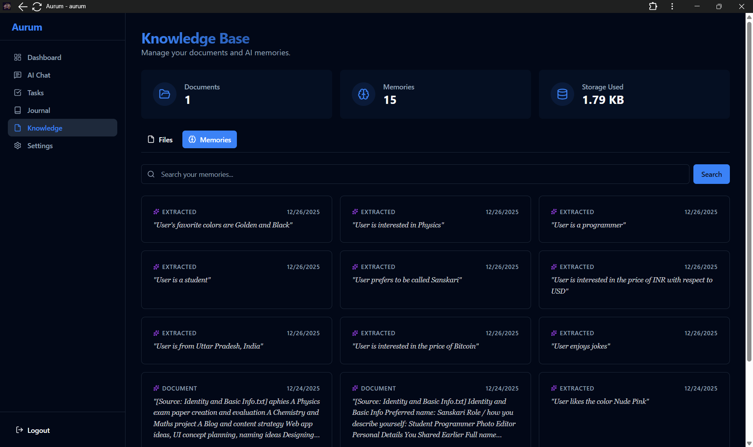Select the Memories tab
This screenshot has height=447, width=753.
(209, 139)
